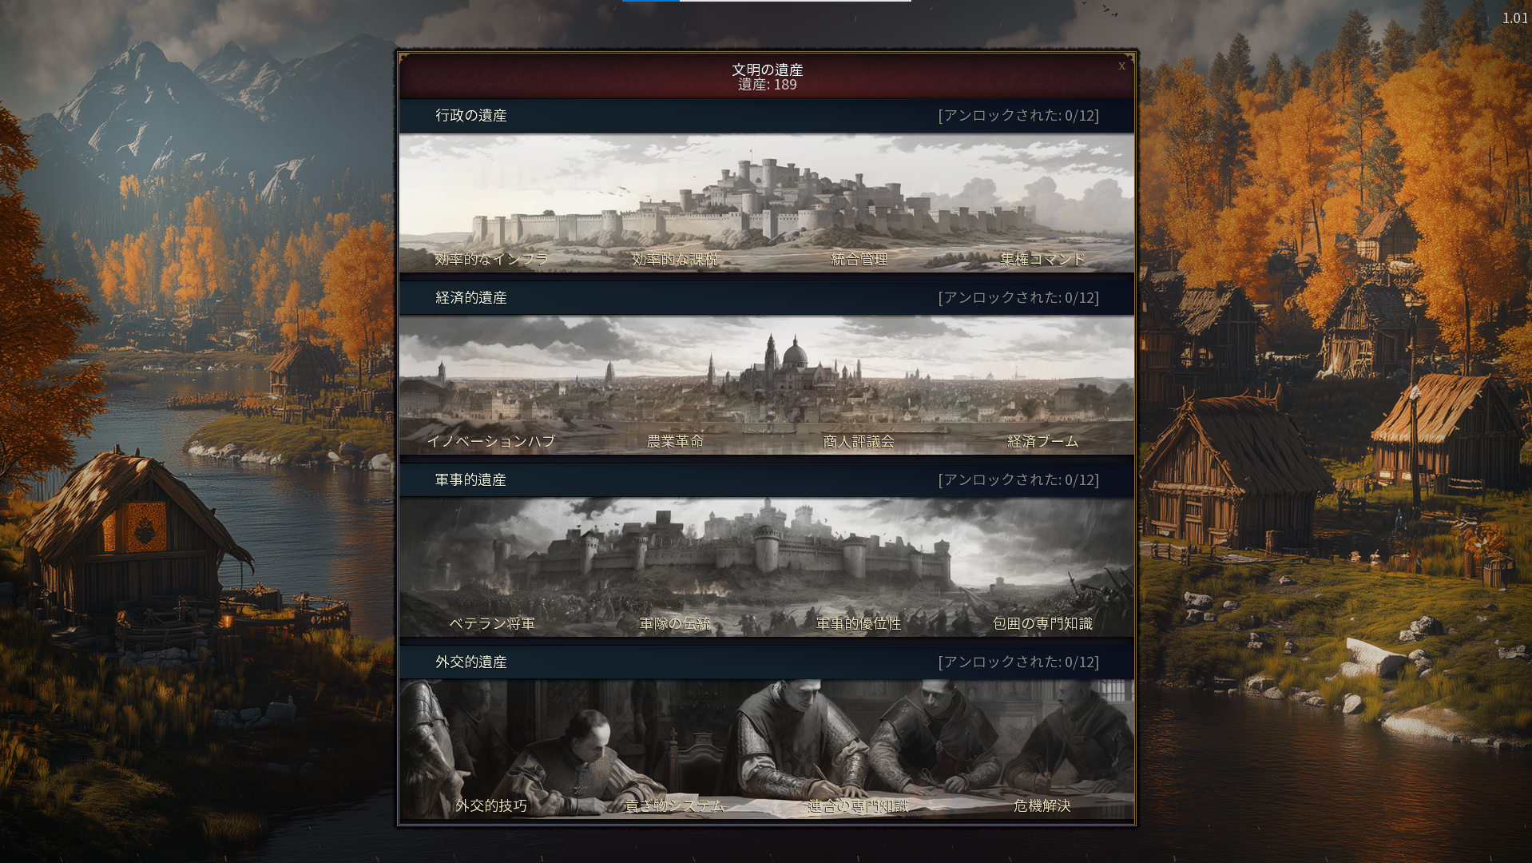
Task: Select the 連合の専門知識 legacy
Action: click(x=859, y=805)
